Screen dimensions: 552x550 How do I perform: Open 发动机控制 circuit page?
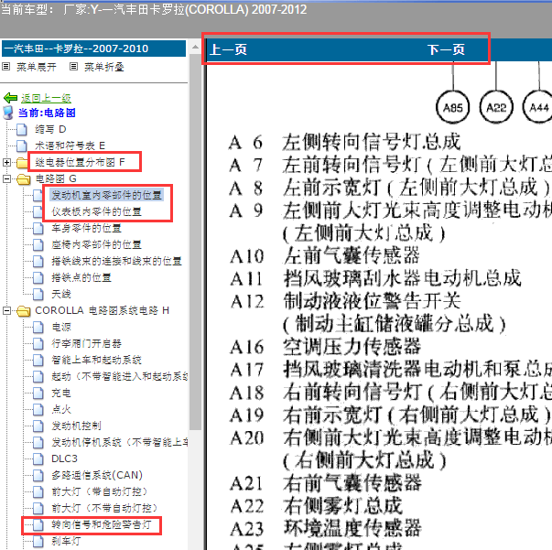[76, 426]
